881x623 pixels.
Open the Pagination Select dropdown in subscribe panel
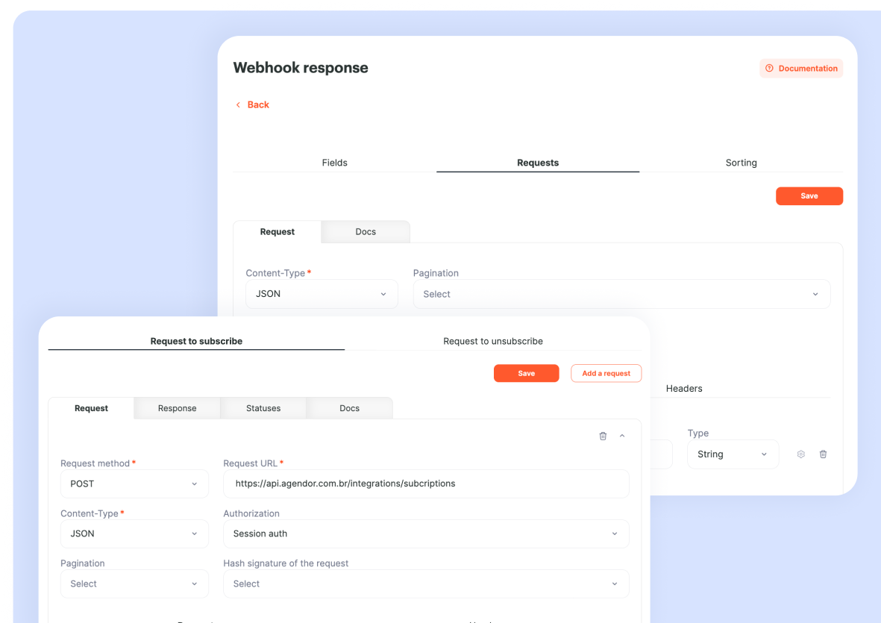(x=134, y=583)
